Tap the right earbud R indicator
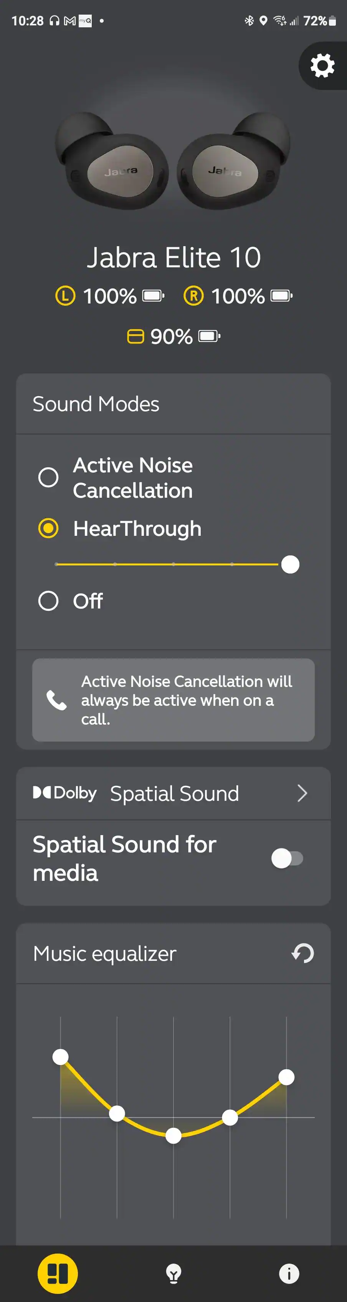This screenshot has width=347, height=1302. 194,296
